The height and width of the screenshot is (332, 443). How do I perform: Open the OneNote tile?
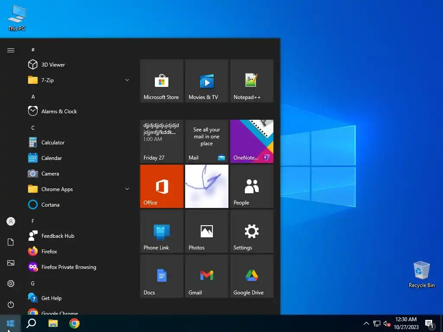pyautogui.click(x=252, y=141)
